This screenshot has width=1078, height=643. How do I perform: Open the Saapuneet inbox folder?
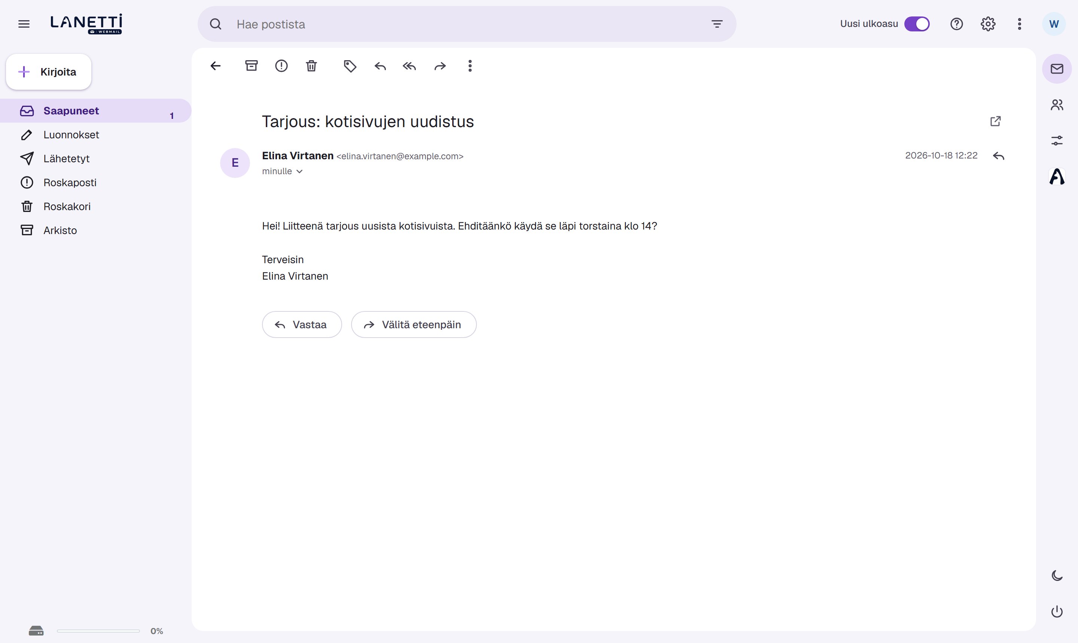[95, 111]
